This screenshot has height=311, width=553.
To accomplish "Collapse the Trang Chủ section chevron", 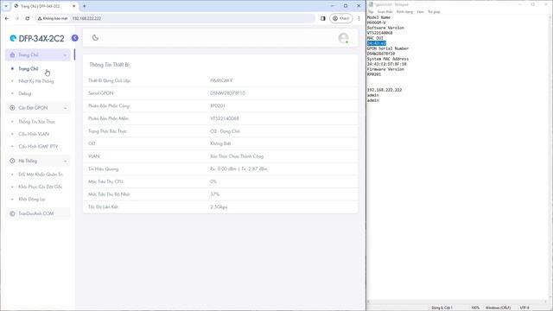I will (x=66, y=55).
